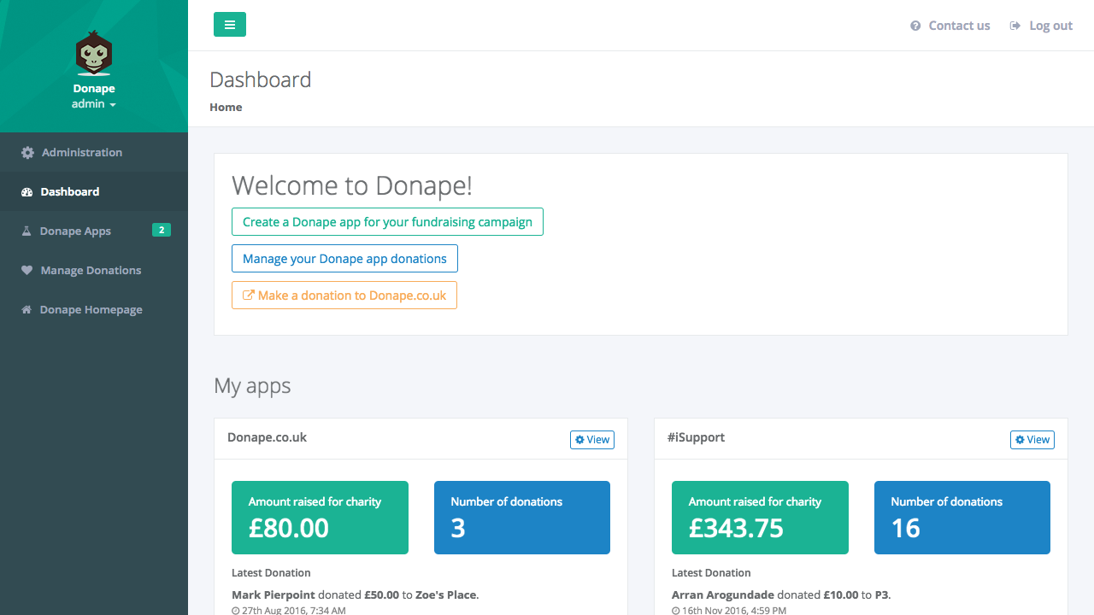The height and width of the screenshot is (615, 1094).
Task: Click the Administration gear icon
Action: pos(27,152)
